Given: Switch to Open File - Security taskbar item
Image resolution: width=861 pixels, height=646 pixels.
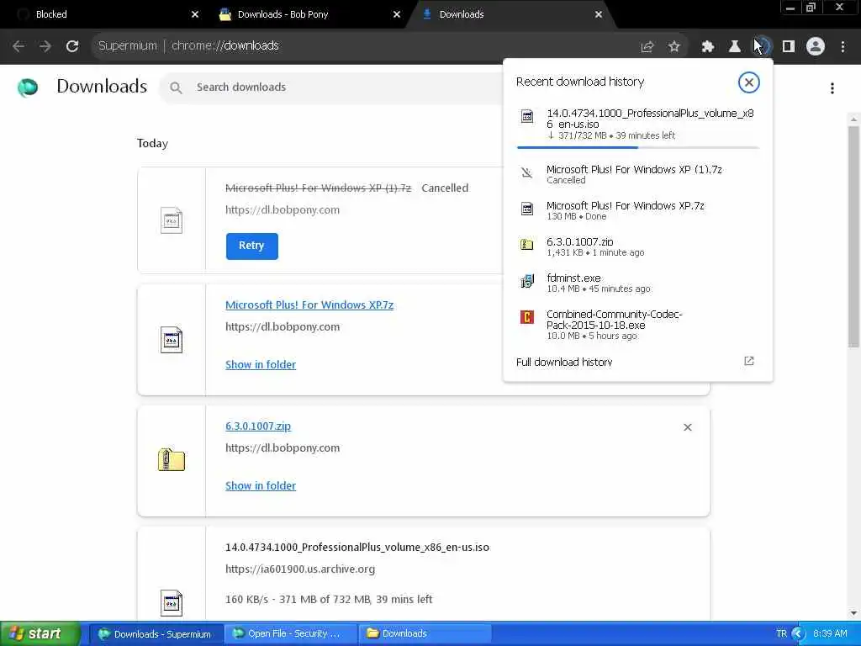Looking at the screenshot, I should click(x=289, y=634).
